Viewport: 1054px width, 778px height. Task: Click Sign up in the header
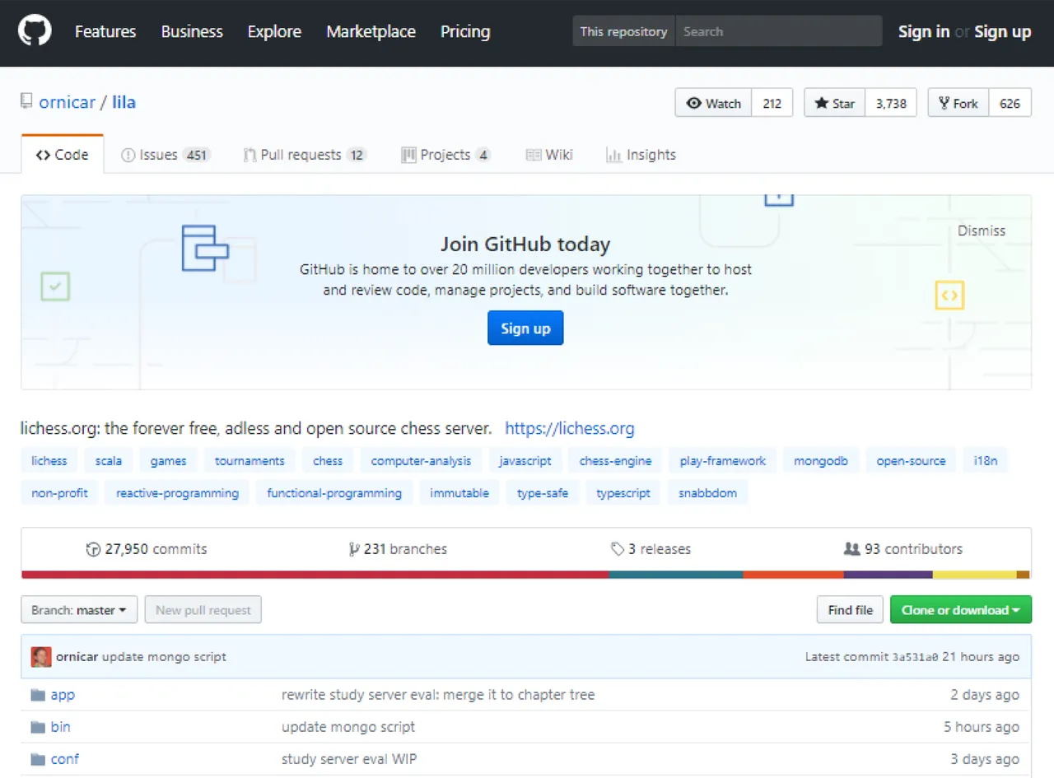(1003, 31)
